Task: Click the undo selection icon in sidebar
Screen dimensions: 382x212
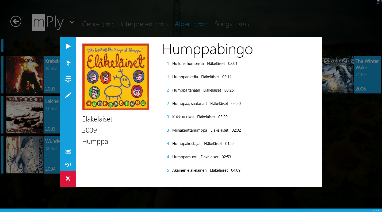Action: tap(68, 164)
